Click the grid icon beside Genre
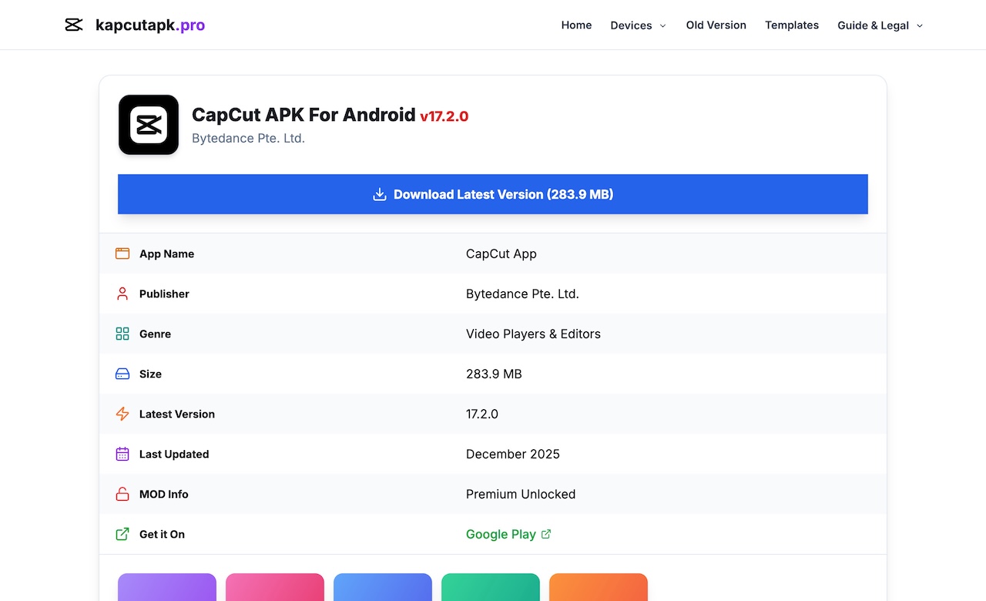986x601 pixels. click(x=122, y=334)
